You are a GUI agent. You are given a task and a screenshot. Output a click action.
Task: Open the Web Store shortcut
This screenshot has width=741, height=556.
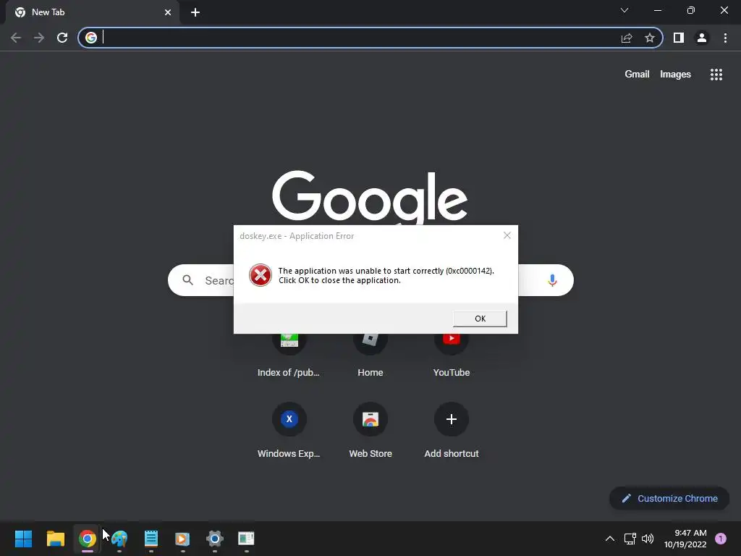coord(370,430)
